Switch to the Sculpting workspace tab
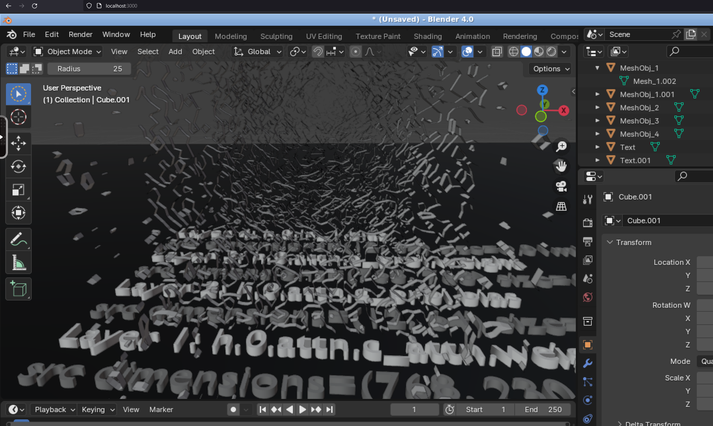Viewport: 713px width, 426px height. 276,36
